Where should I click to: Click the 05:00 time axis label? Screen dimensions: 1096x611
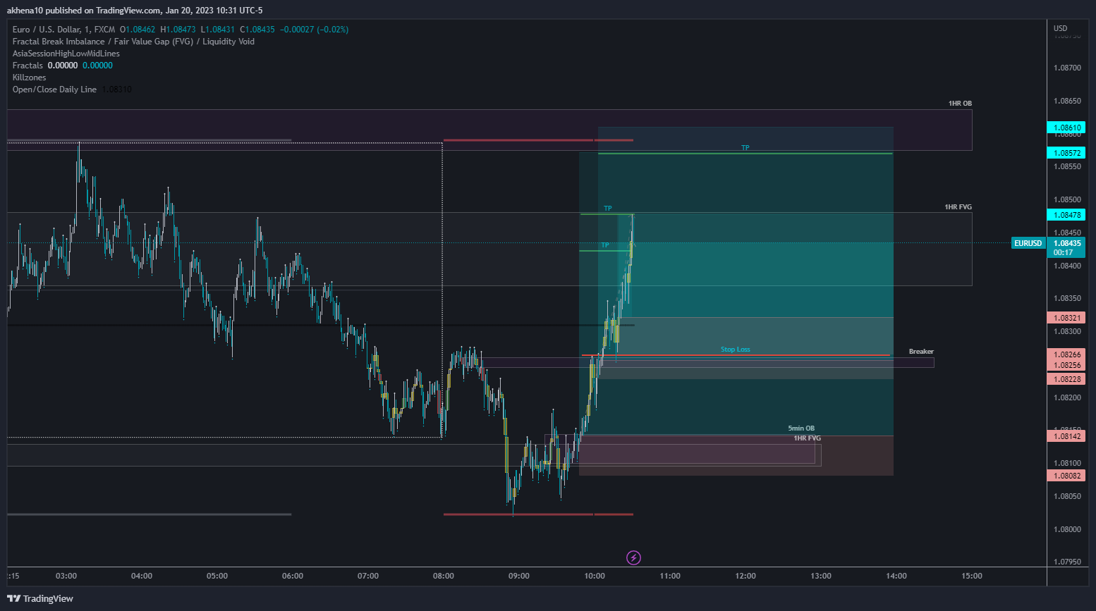click(x=217, y=576)
